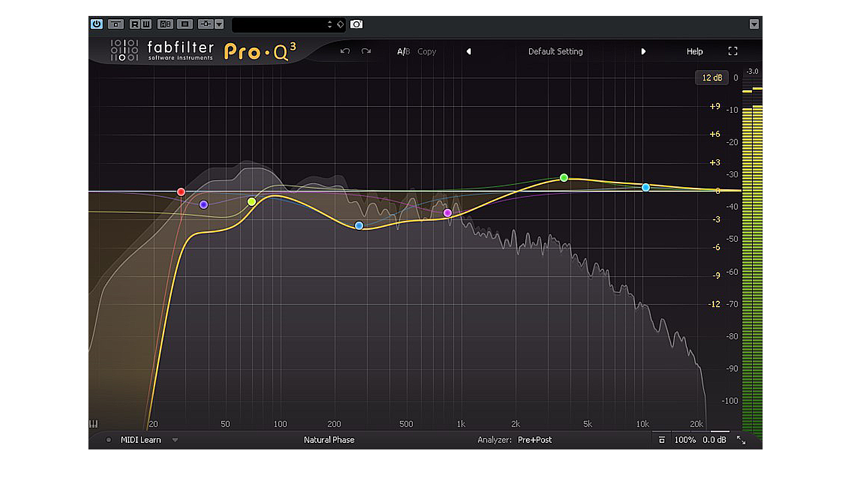Click the 0.0 dB output gain control
Screen dimensions: 851x478
pyautogui.click(x=715, y=439)
